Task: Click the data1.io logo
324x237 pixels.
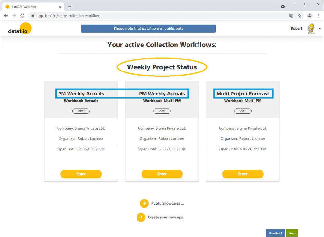Action: 20,29
